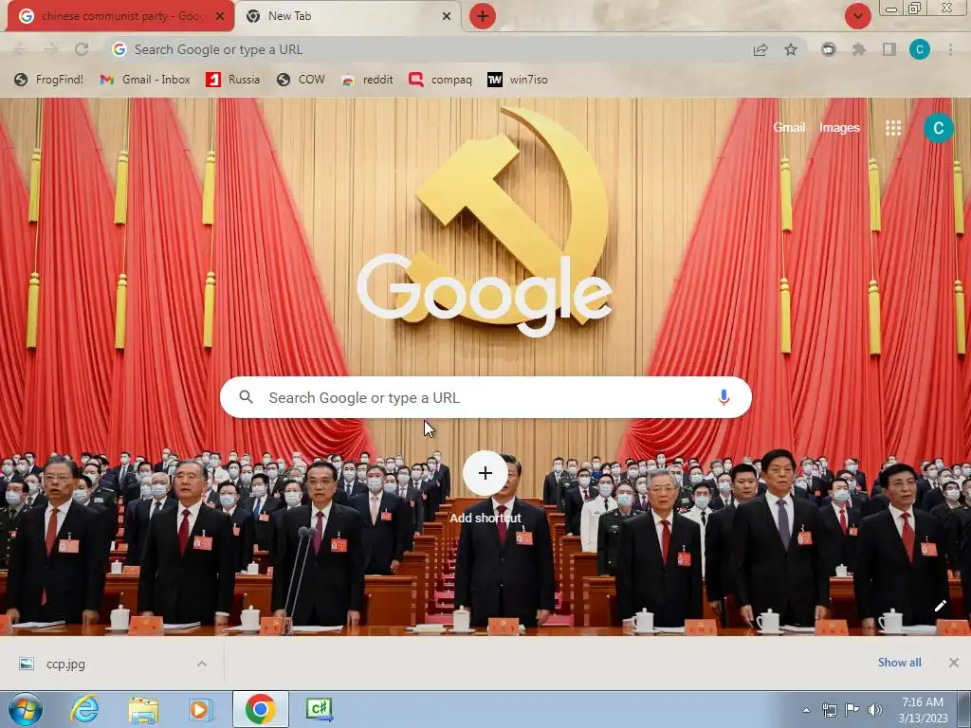Open the FrogFind! bookmark

coord(48,80)
